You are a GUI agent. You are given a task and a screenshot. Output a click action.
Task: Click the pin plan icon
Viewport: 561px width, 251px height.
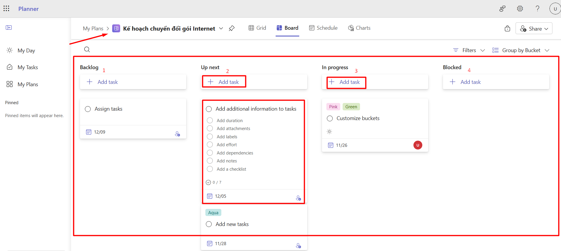click(x=232, y=28)
